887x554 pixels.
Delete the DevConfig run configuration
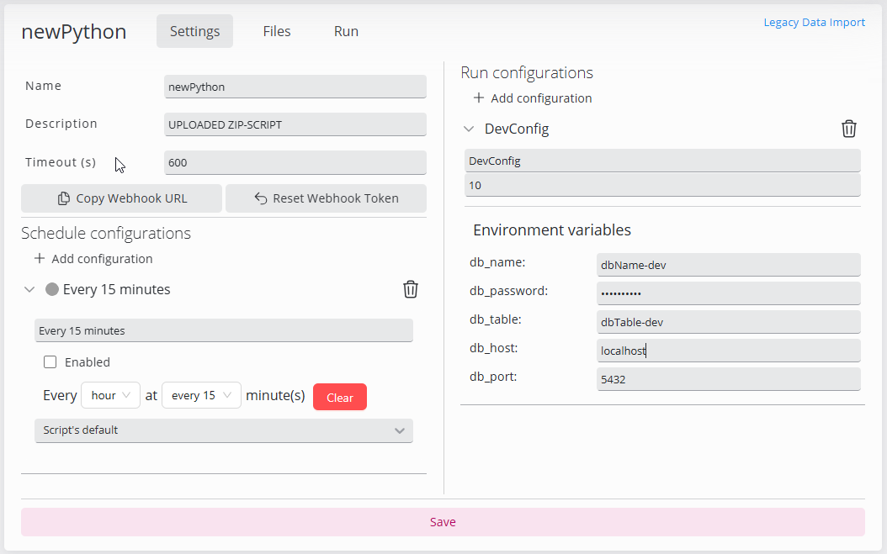coord(849,129)
